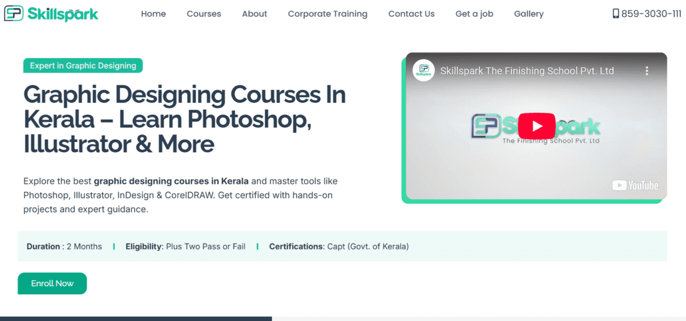Screen dimensions: 686x321
Task: Go to the About page
Action: (254, 14)
